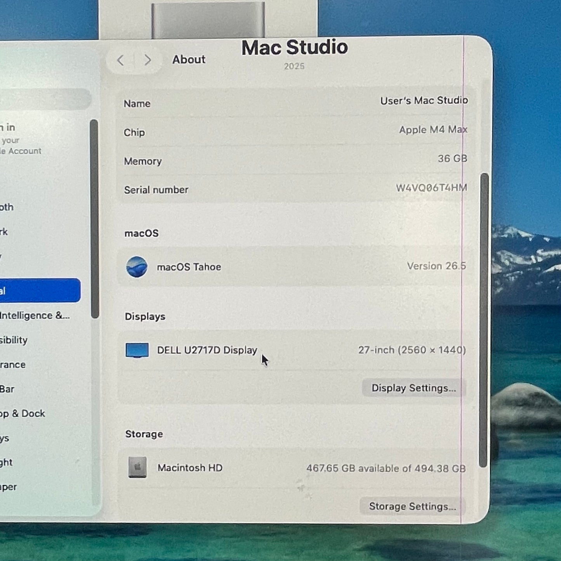The width and height of the screenshot is (561, 561).
Task: Click the Storage section heading
Action: tap(144, 434)
